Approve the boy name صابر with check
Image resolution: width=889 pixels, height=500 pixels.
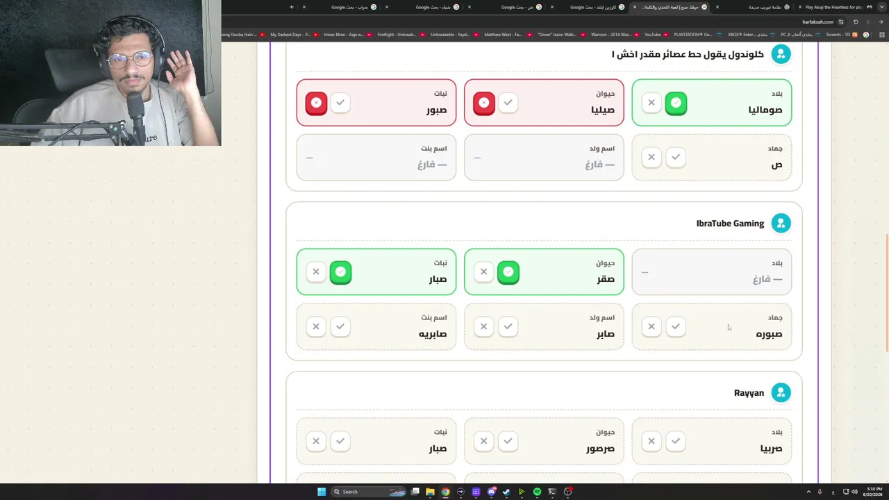[x=508, y=326]
